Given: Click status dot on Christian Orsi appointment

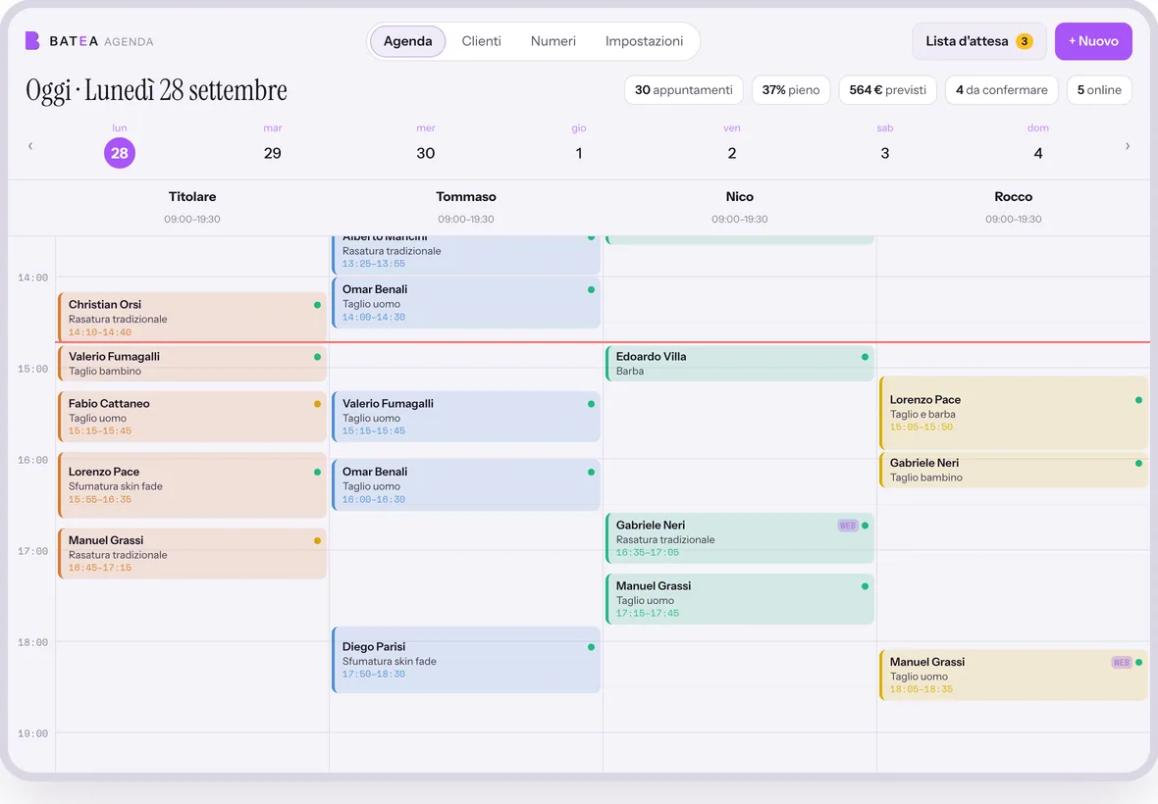Looking at the screenshot, I should [318, 305].
